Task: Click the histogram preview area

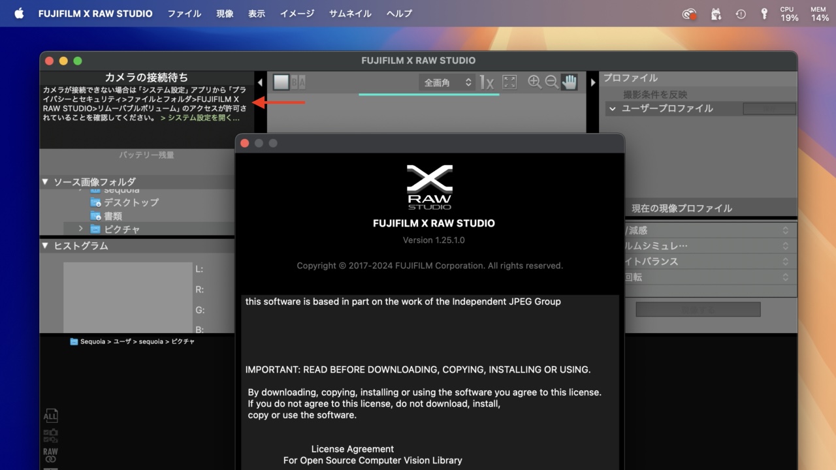Action: [128, 297]
